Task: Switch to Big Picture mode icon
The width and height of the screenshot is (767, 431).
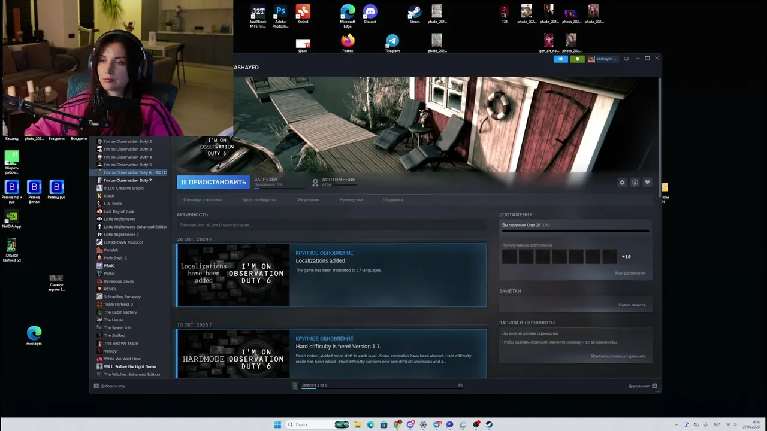Action: coord(626,59)
